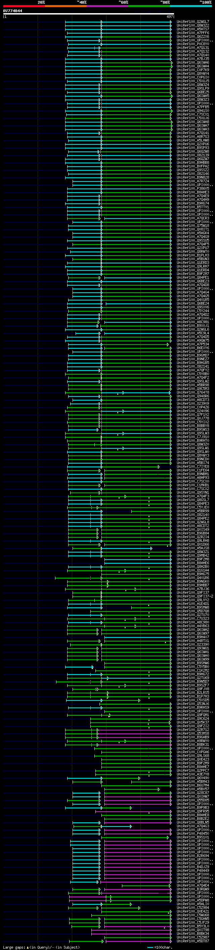This screenshot has height=950, width=215.
Task: Choose the UniRef100_A5BI74 hit
Action: coord(192,463)
